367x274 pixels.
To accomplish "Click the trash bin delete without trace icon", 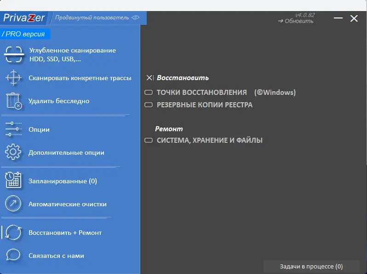I will point(14,101).
